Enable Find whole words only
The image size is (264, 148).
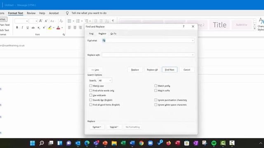tap(91, 90)
